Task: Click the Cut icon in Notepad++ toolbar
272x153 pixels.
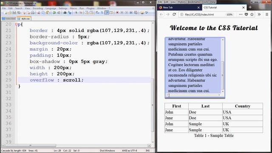Action: (x=39, y=13)
